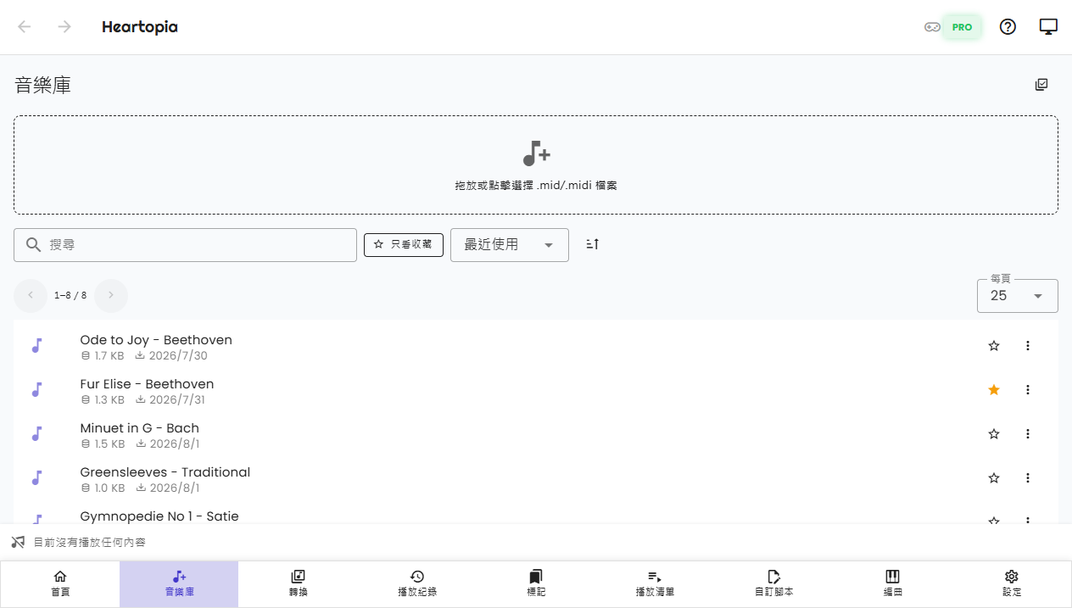Favorite Greensleeves with star
Screen dimensions: 1072x608
994,478
